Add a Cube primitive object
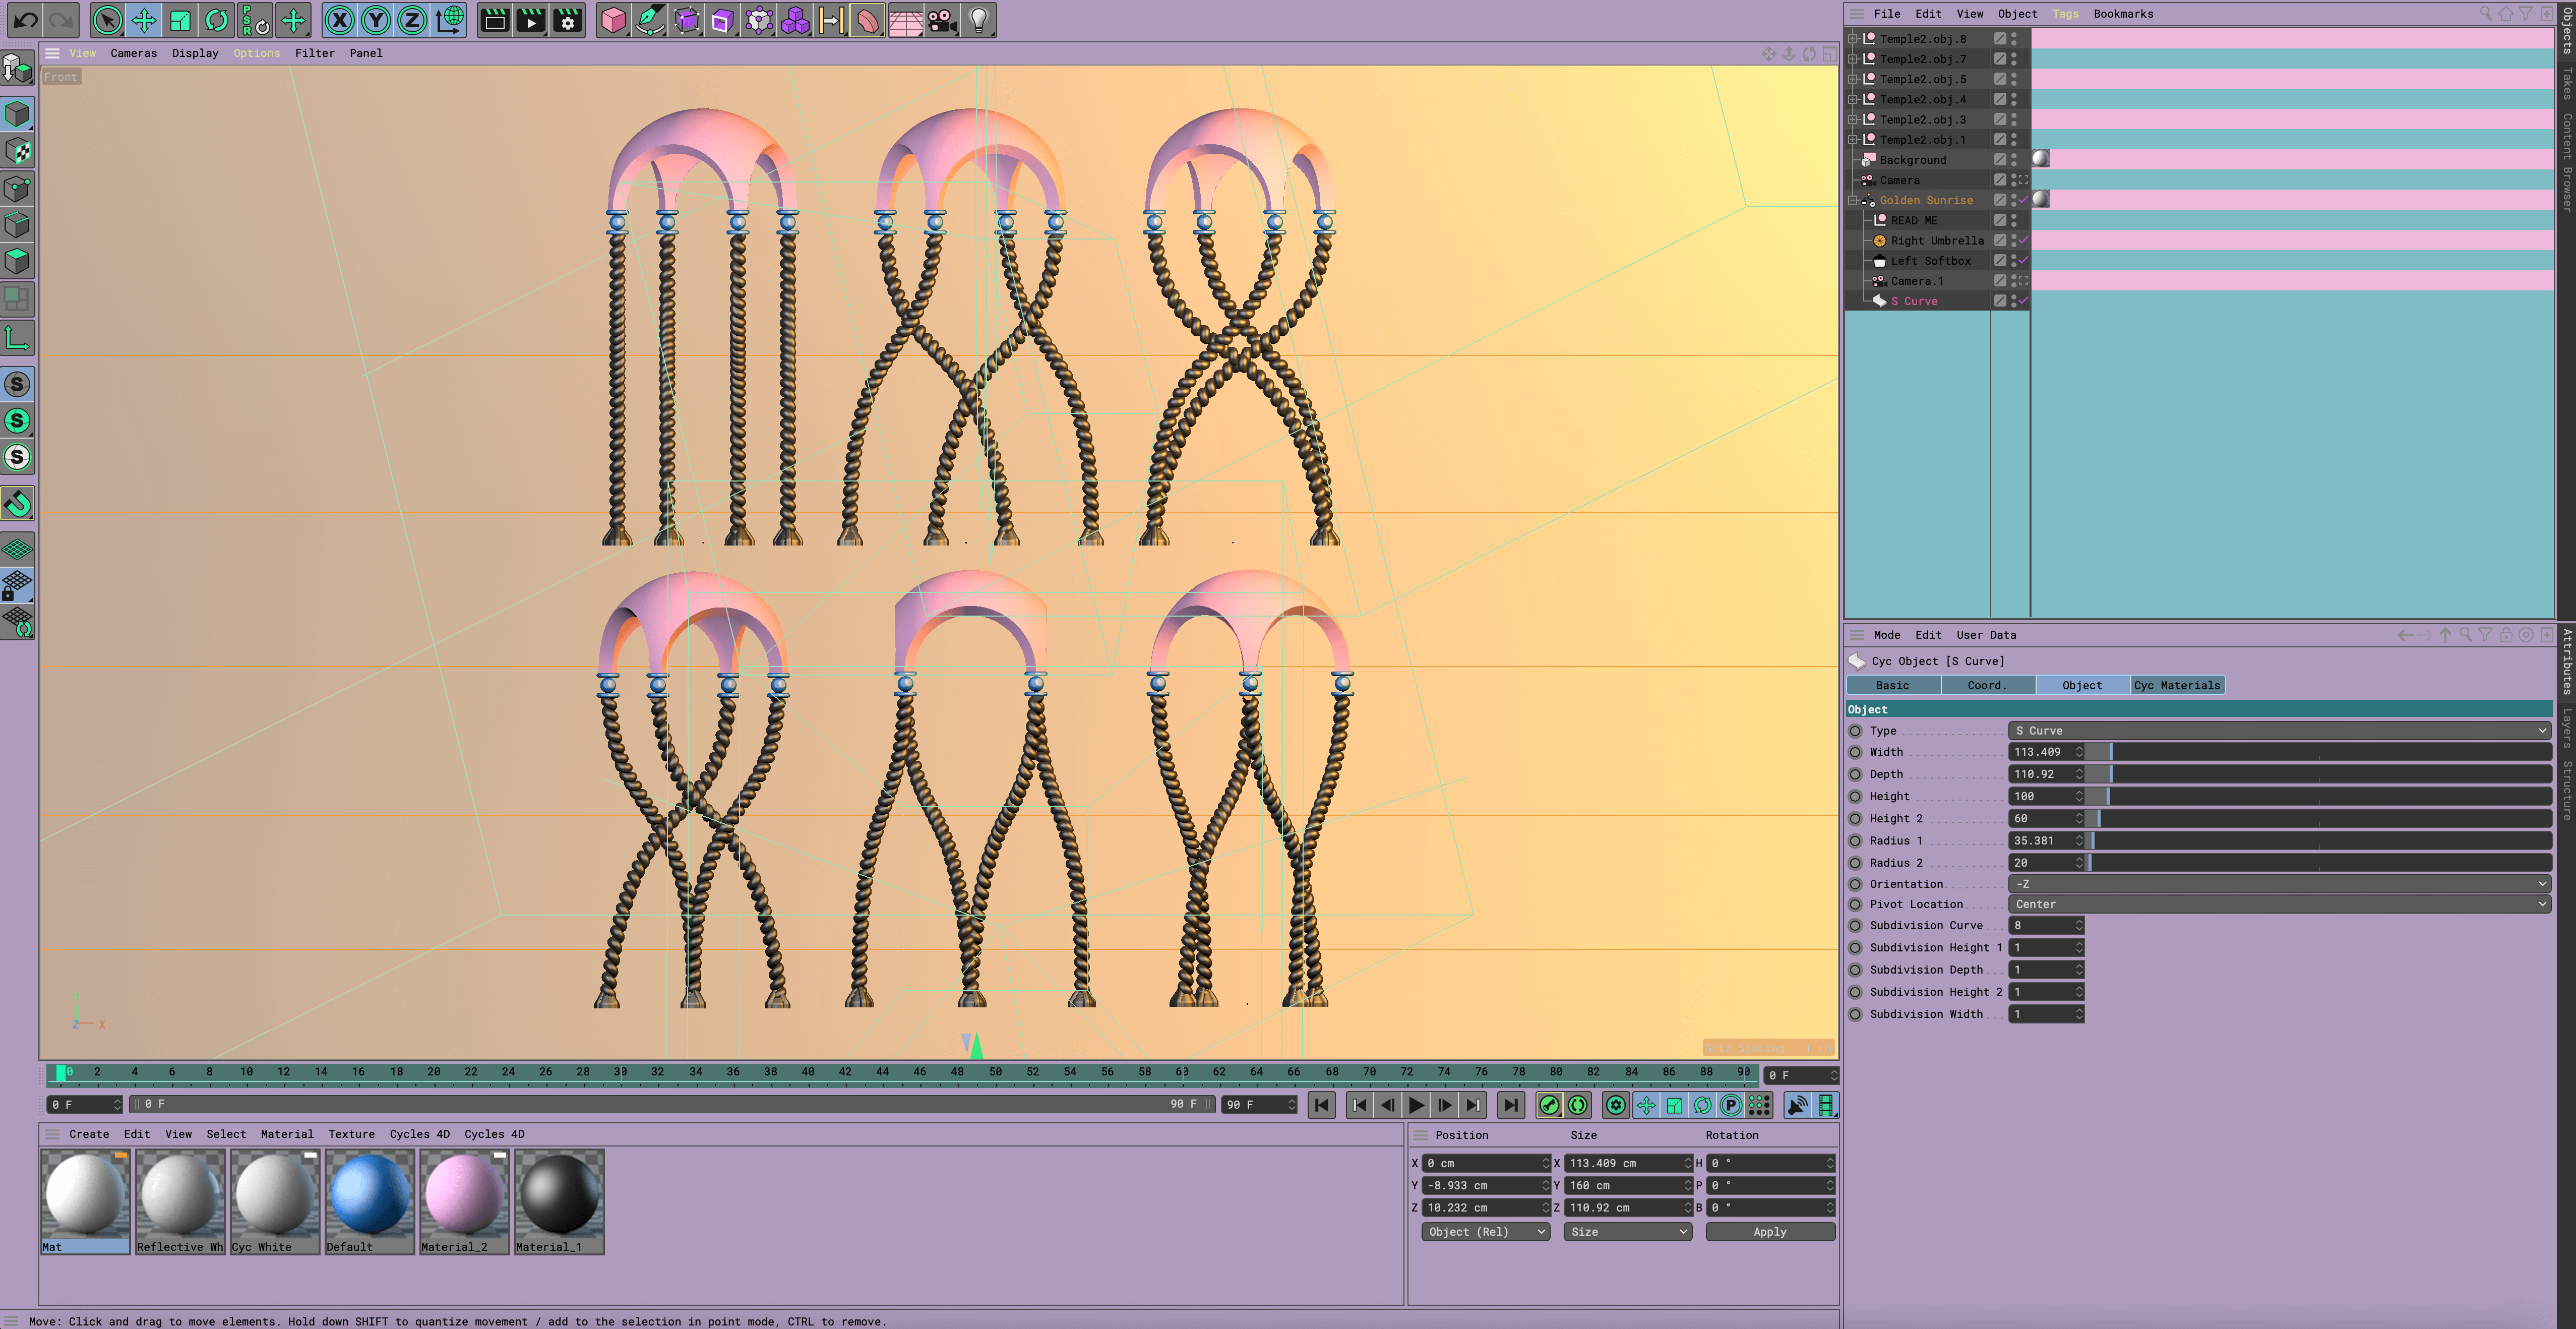Viewport: 2576px width, 1329px height. tap(613, 20)
